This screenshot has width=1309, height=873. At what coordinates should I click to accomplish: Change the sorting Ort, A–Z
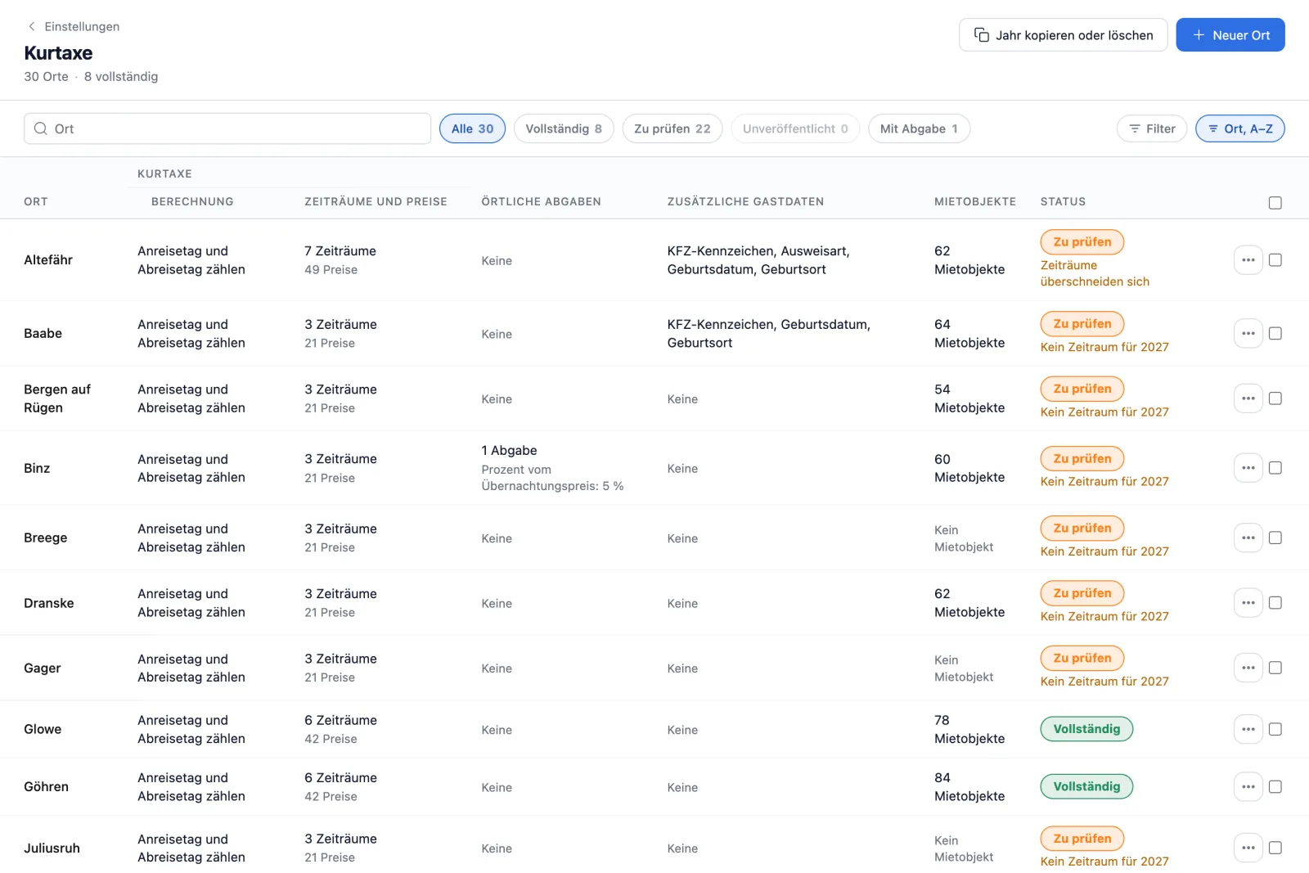coord(1239,128)
